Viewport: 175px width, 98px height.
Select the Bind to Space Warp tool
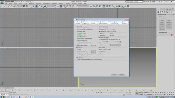(x=14, y=6)
